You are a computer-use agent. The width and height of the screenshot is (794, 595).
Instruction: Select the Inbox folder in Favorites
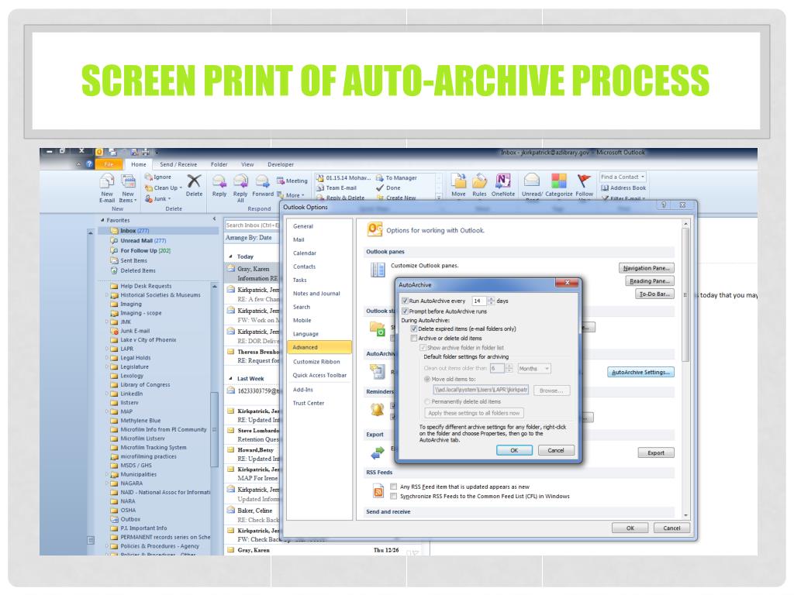pos(158,231)
